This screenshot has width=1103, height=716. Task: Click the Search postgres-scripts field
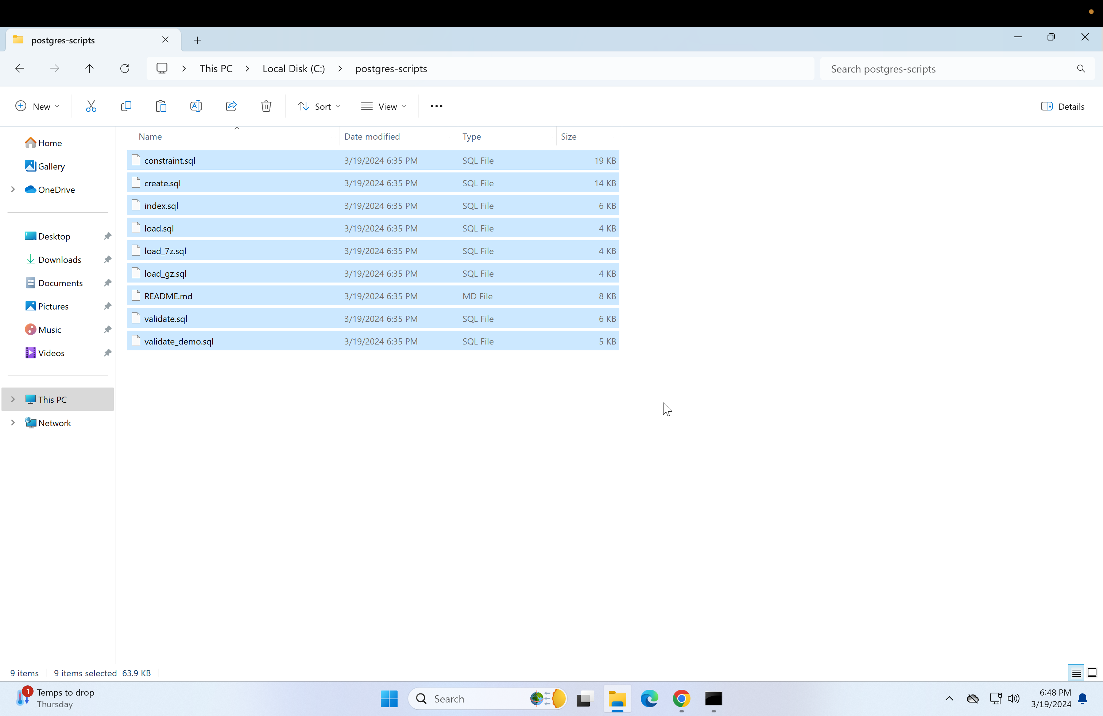pos(950,69)
